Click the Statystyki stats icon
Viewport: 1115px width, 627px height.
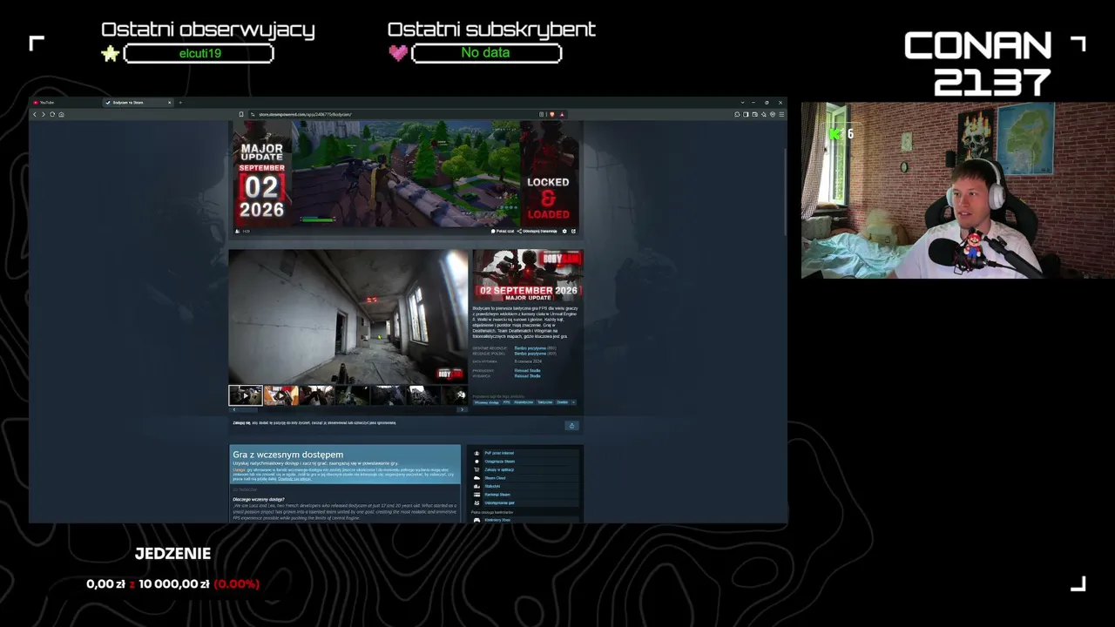(476, 486)
